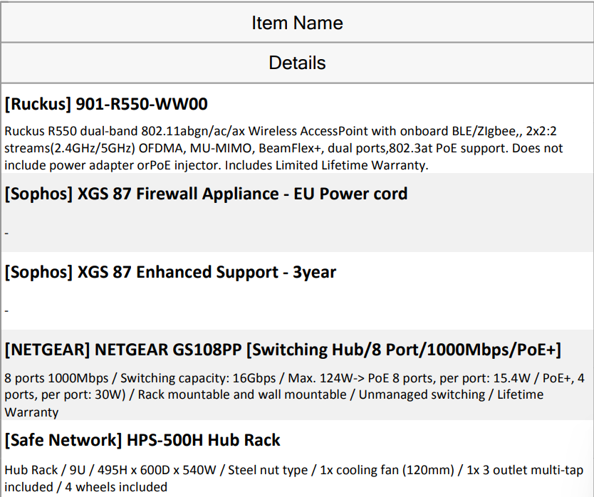Click 'Switching Hub/8 Port/1000Mbps/PoE+' bracket text
The image size is (594, 497).
pyautogui.click(x=404, y=350)
